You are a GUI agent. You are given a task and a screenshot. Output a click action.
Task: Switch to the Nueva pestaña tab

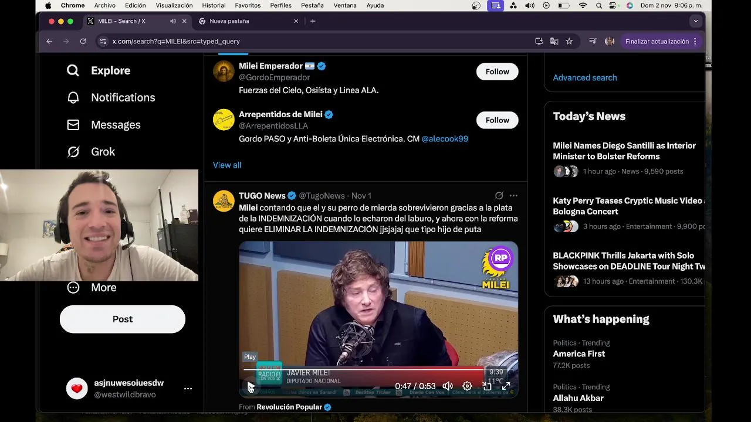pyautogui.click(x=229, y=21)
